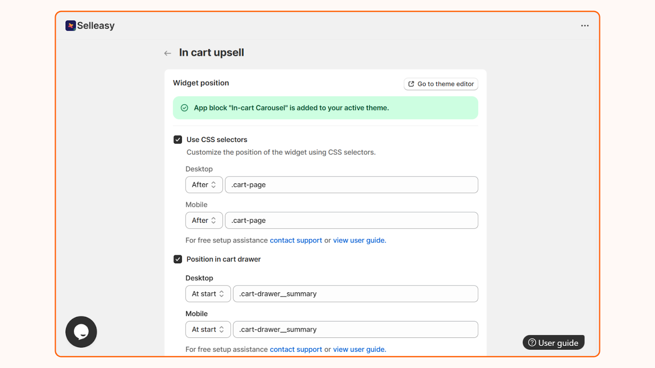Click the external link icon on theme editor button
The image size is (655, 368).
click(x=411, y=84)
